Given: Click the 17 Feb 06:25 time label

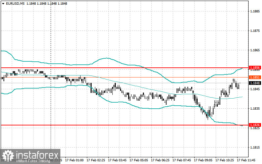Looking at the screenshot, I should pos(160,160).
